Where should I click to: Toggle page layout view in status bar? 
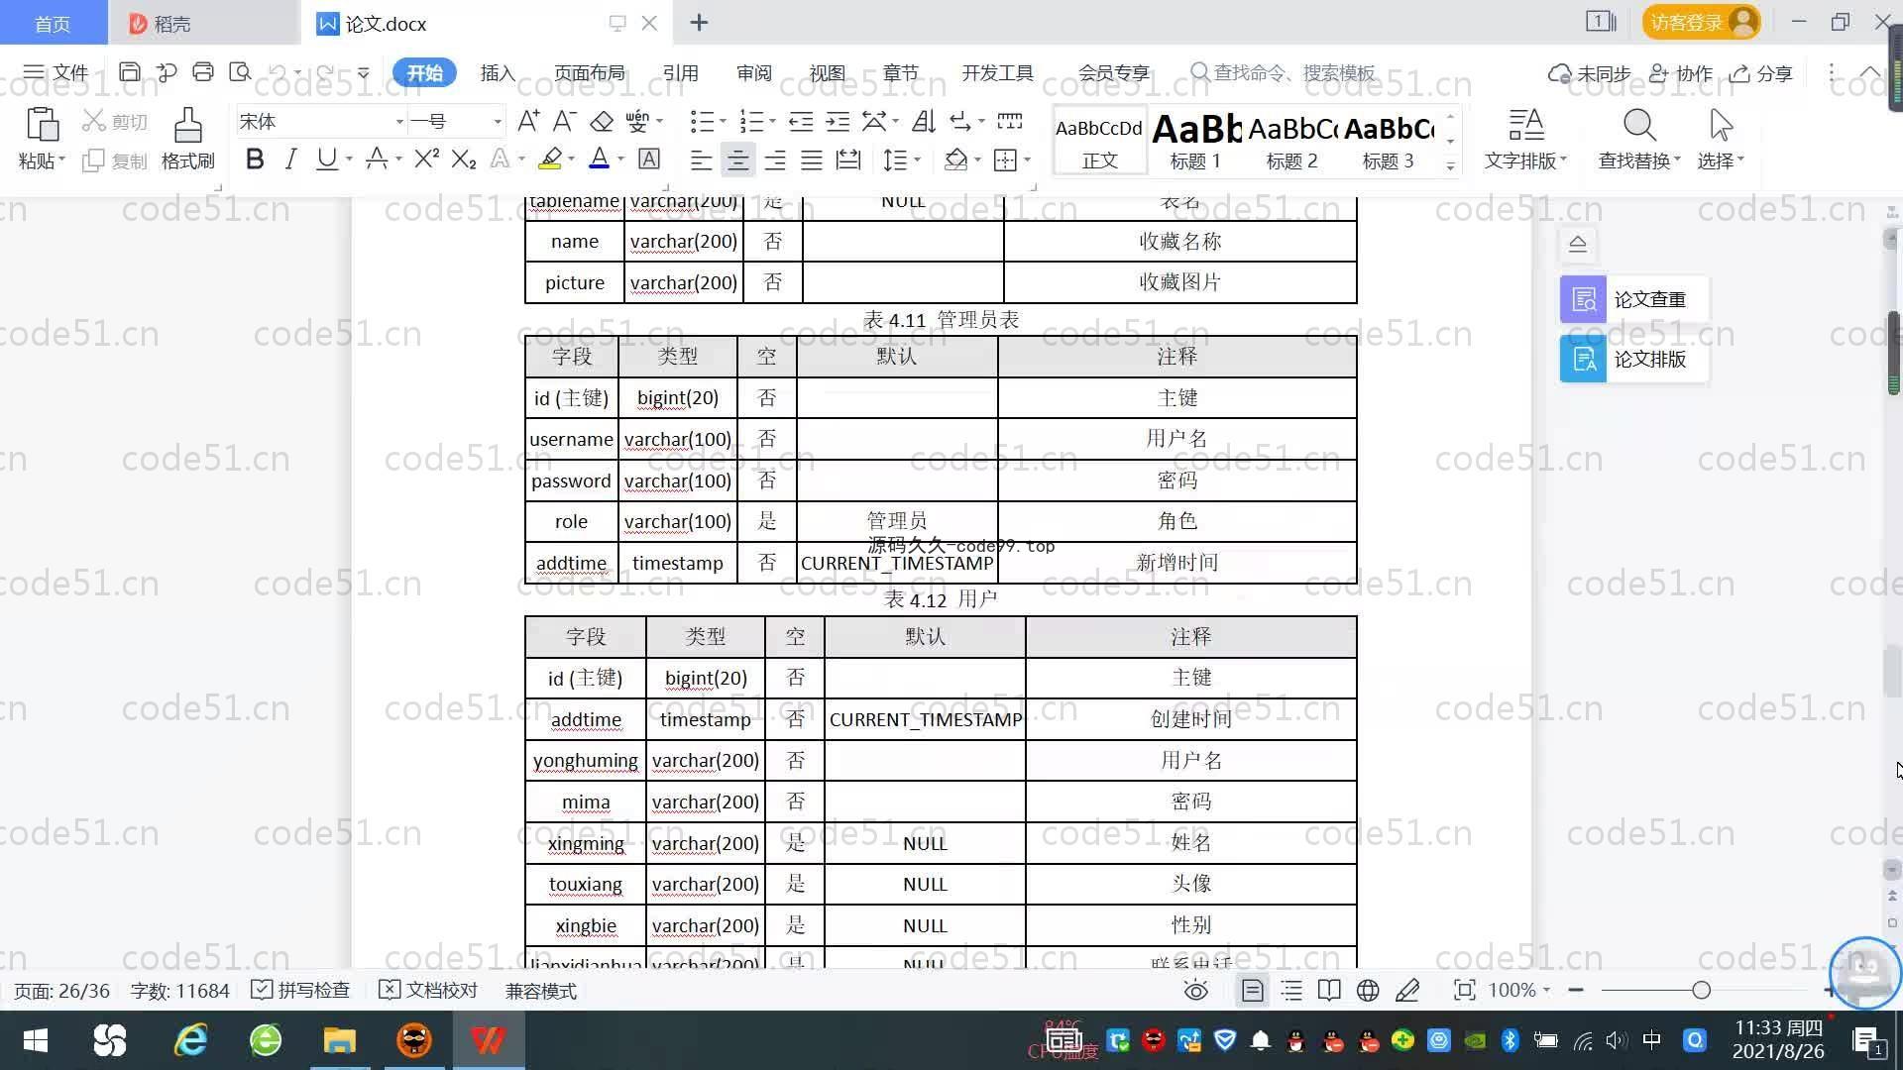(1253, 991)
